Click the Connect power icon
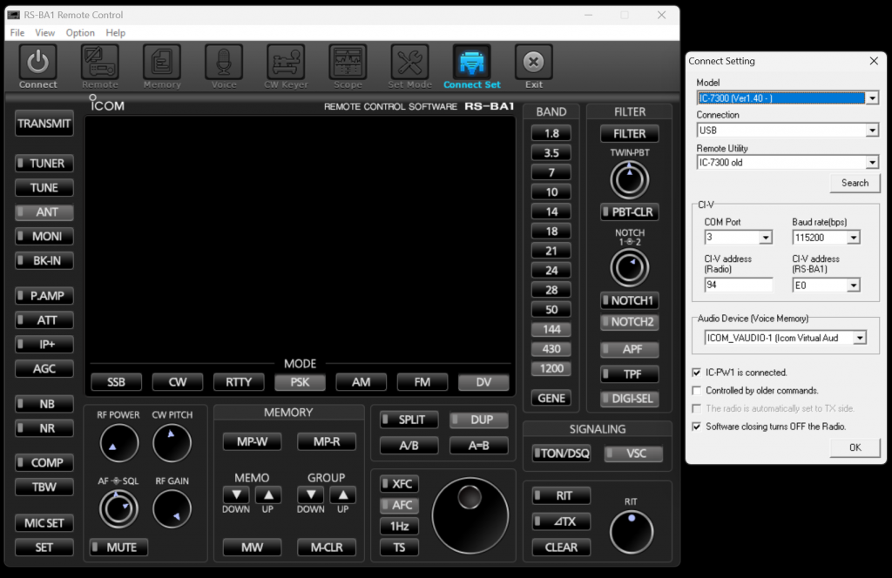Screen dimensions: 892x578 tap(37, 64)
